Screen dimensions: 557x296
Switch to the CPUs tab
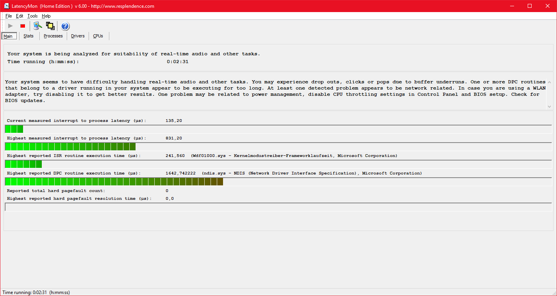[x=98, y=36]
